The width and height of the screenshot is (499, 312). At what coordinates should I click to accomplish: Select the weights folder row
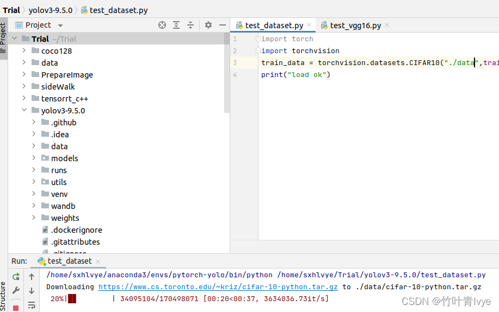tap(119, 218)
